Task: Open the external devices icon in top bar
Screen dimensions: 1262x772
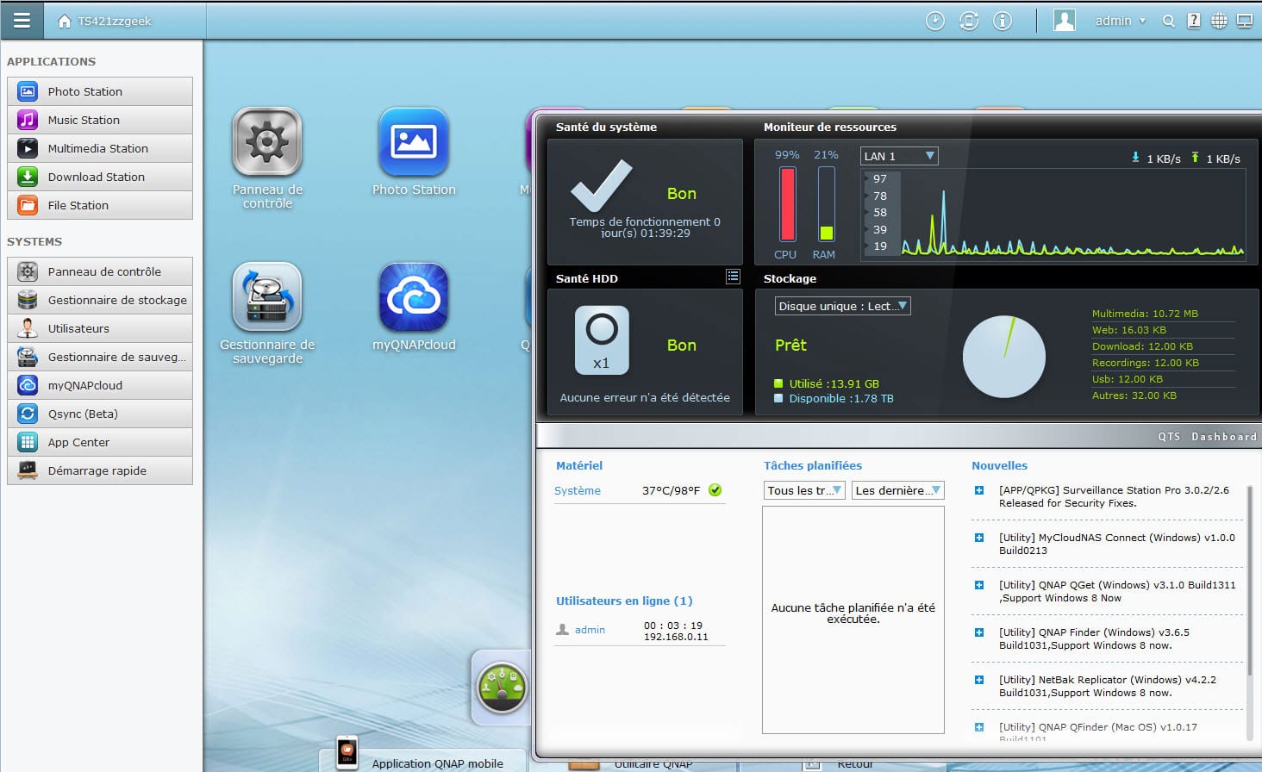Action: (x=969, y=21)
